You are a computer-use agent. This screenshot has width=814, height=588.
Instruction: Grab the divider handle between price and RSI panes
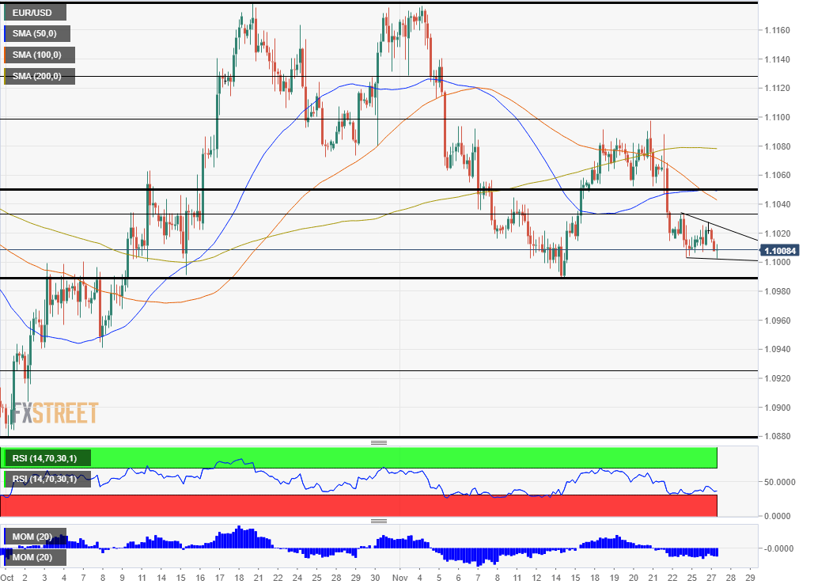pyautogui.click(x=379, y=442)
